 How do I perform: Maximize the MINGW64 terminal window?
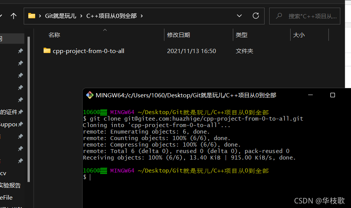(x=333, y=95)
